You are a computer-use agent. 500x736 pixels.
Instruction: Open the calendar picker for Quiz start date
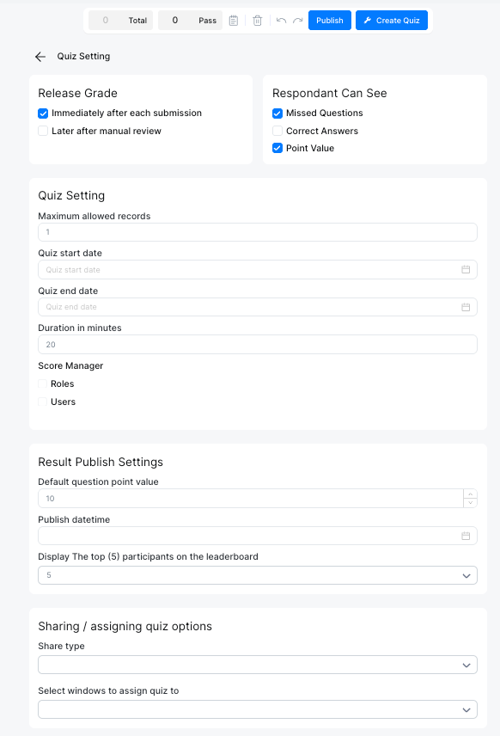click(466, 269)
